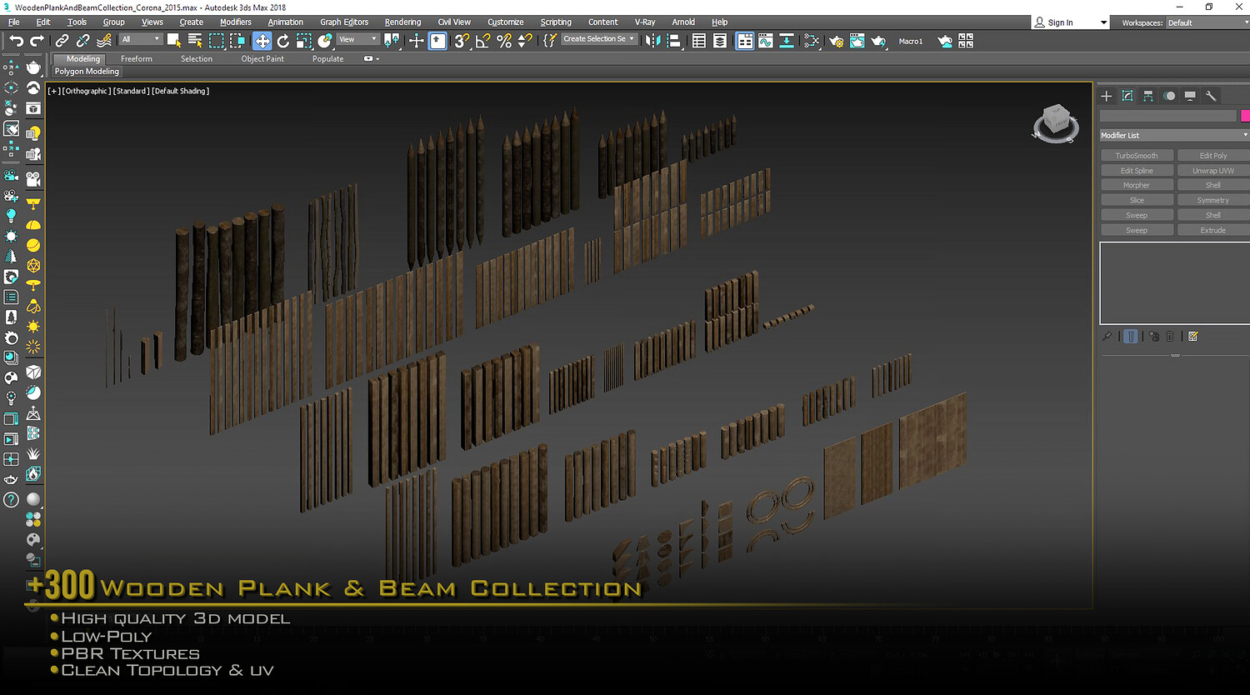The height and width of the screenshot is (695, 1250).
Task: Toggle Angle Snap
Action: (482, 41)
